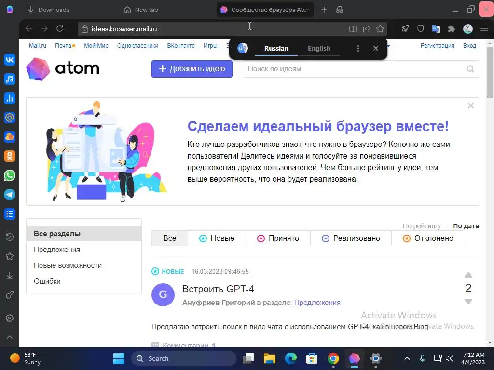The width and height of the screenshot is (494, 370).
Task: Open the cloud icon in sidebar
Action: [x=10, y=137]
